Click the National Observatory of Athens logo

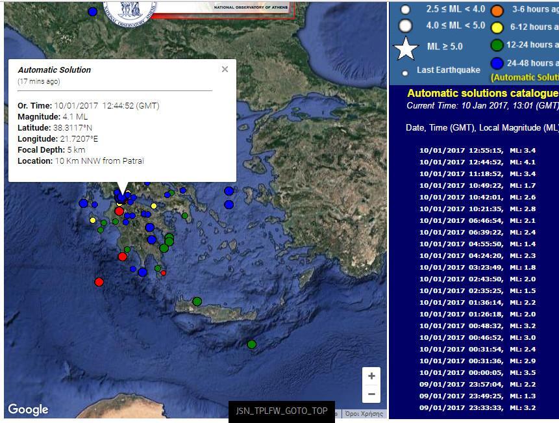pos(129,8)
